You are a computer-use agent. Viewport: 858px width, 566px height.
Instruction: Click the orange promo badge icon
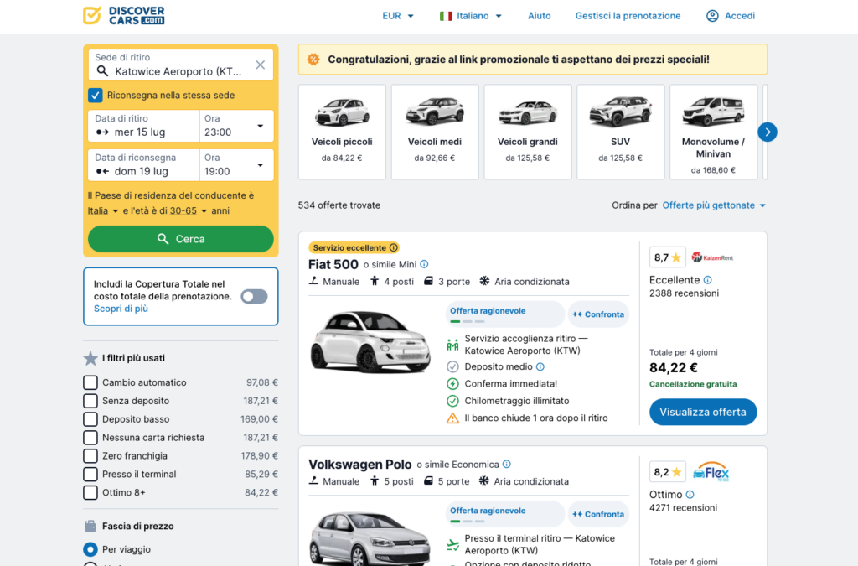[x=313, y=60]
